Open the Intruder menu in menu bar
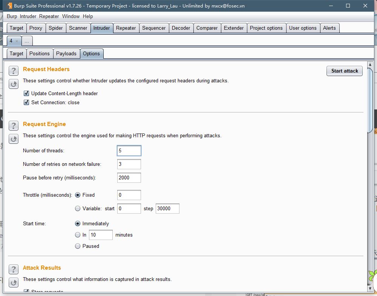This screenshot has width=377, height=296. (x=28, y=17)
